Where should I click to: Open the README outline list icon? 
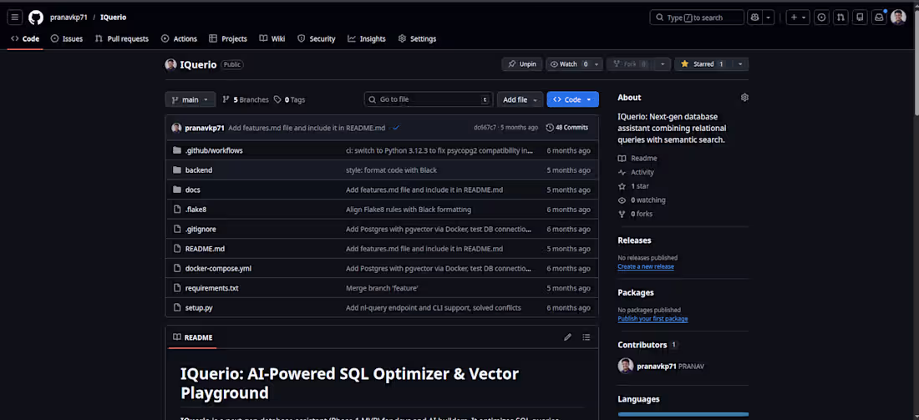586,337
